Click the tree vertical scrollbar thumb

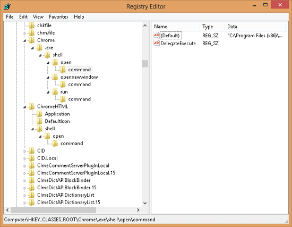coord(145,64)
